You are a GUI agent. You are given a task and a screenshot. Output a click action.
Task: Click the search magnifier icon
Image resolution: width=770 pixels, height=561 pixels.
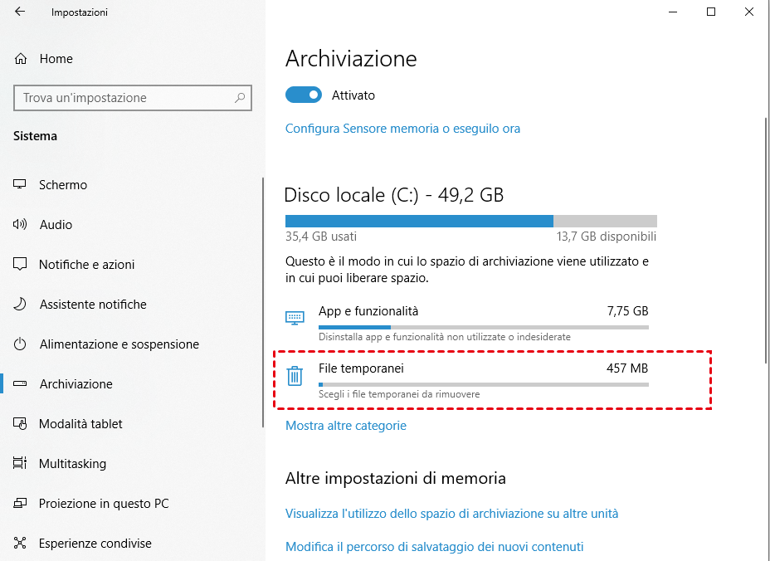tap(240, 98)
